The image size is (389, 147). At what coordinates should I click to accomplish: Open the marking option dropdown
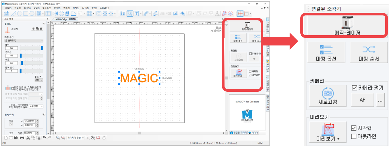pos(24,40)
